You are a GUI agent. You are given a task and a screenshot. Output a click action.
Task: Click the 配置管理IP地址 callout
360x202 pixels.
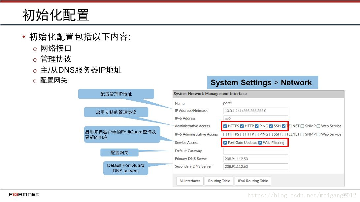coord(116,94)
